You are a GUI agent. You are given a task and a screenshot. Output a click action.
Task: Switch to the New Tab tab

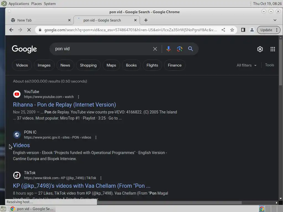tap(39, 20)
